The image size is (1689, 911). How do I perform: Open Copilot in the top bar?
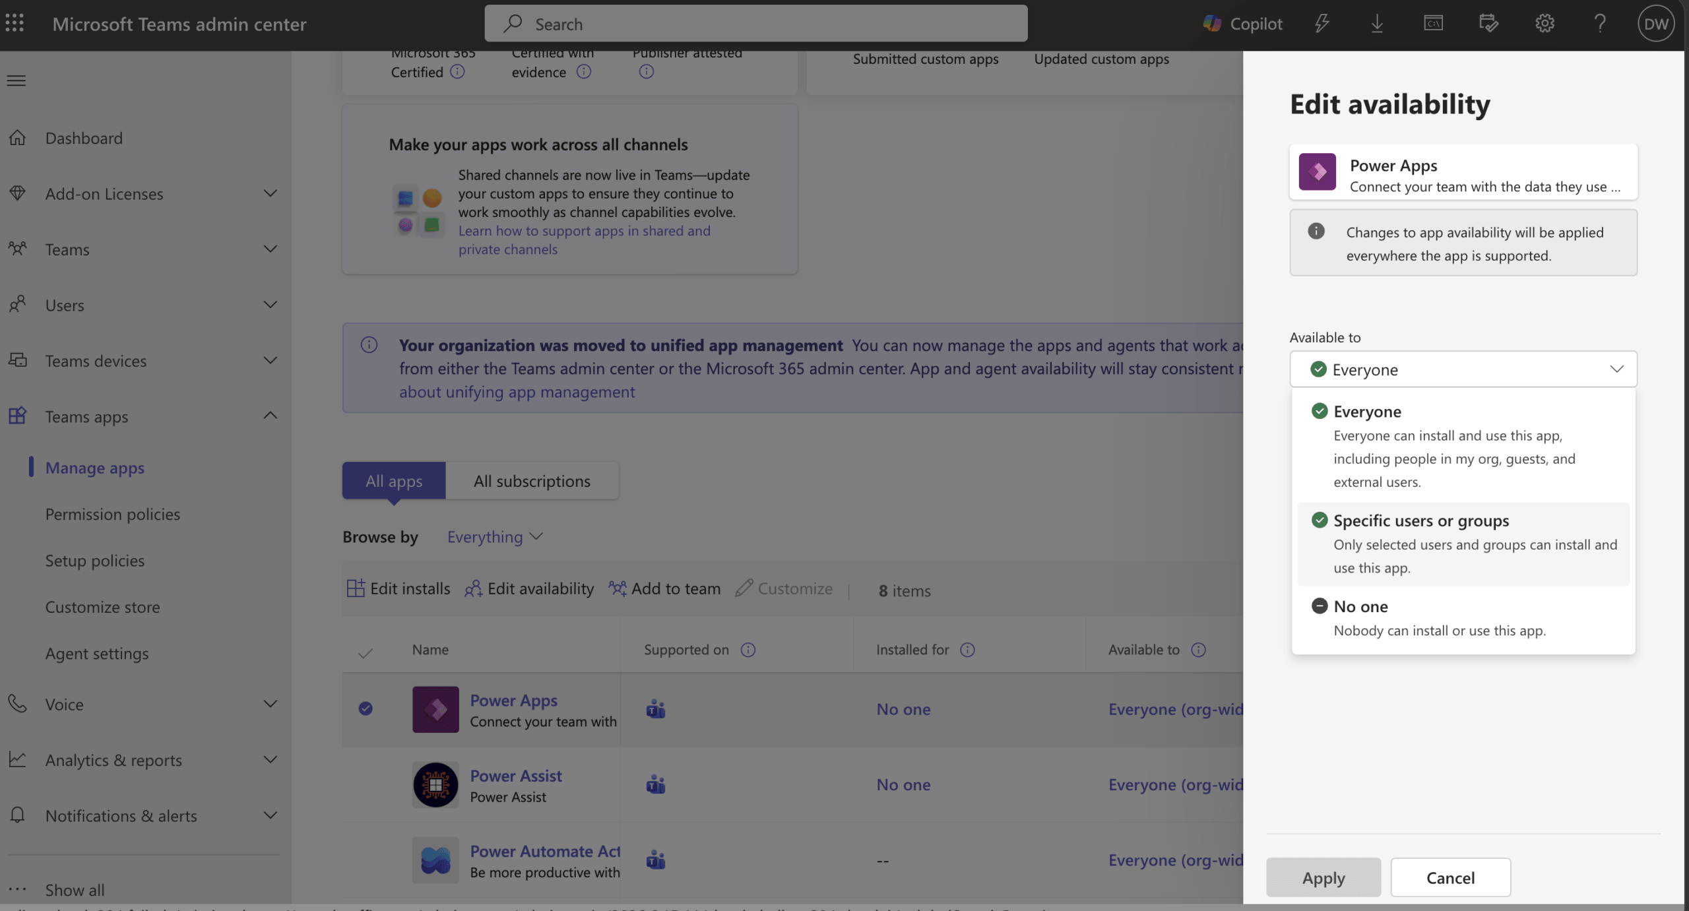pyautogui.click(x=1242, y=24)
